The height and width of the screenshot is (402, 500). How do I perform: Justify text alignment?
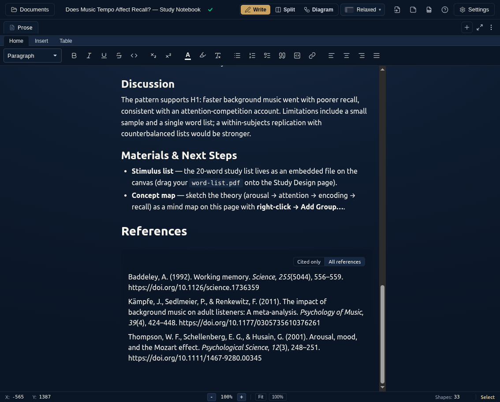pos(377,56)
